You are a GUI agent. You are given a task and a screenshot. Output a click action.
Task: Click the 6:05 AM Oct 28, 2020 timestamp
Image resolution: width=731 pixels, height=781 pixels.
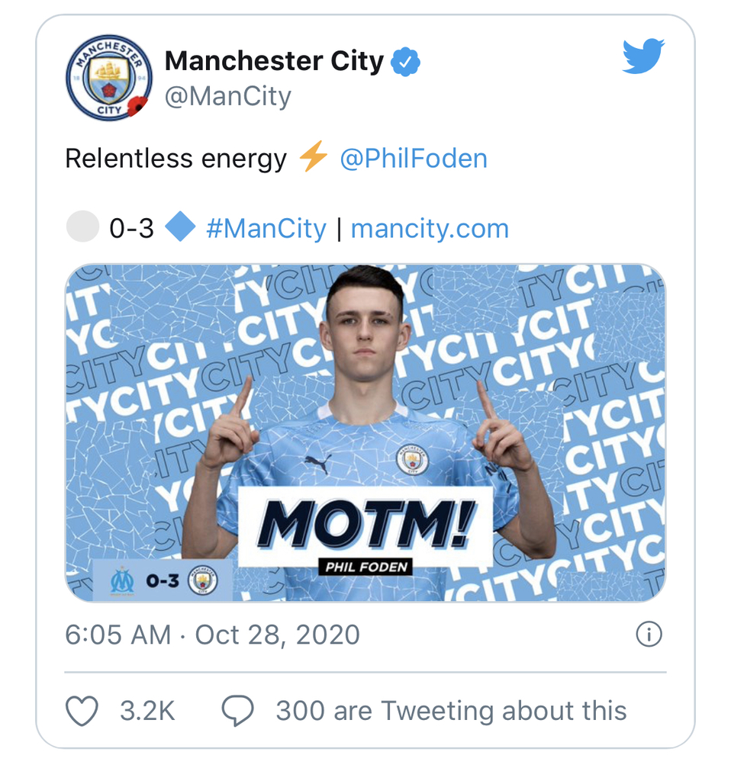212,635
